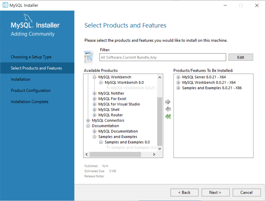Click the green double-left arrow to remove all

168,116
